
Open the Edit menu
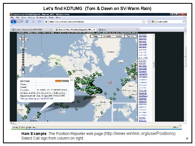(18, 18)
